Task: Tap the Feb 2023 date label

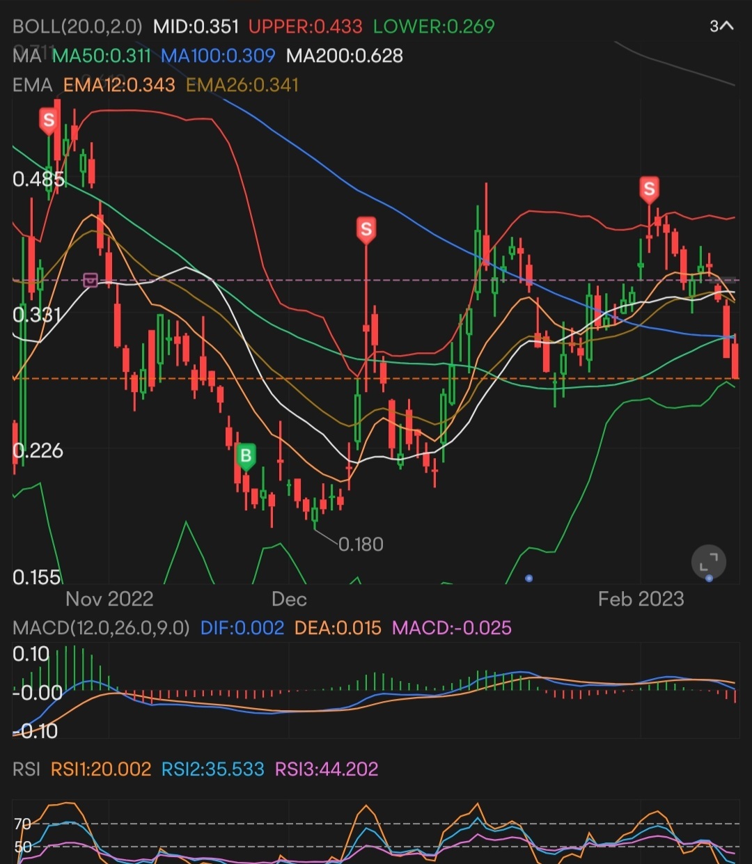Action: tap(641, 599)
